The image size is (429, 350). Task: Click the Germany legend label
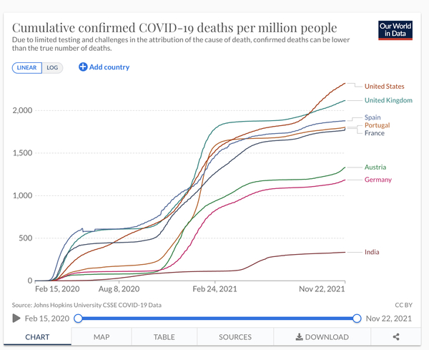coord(378,180)
